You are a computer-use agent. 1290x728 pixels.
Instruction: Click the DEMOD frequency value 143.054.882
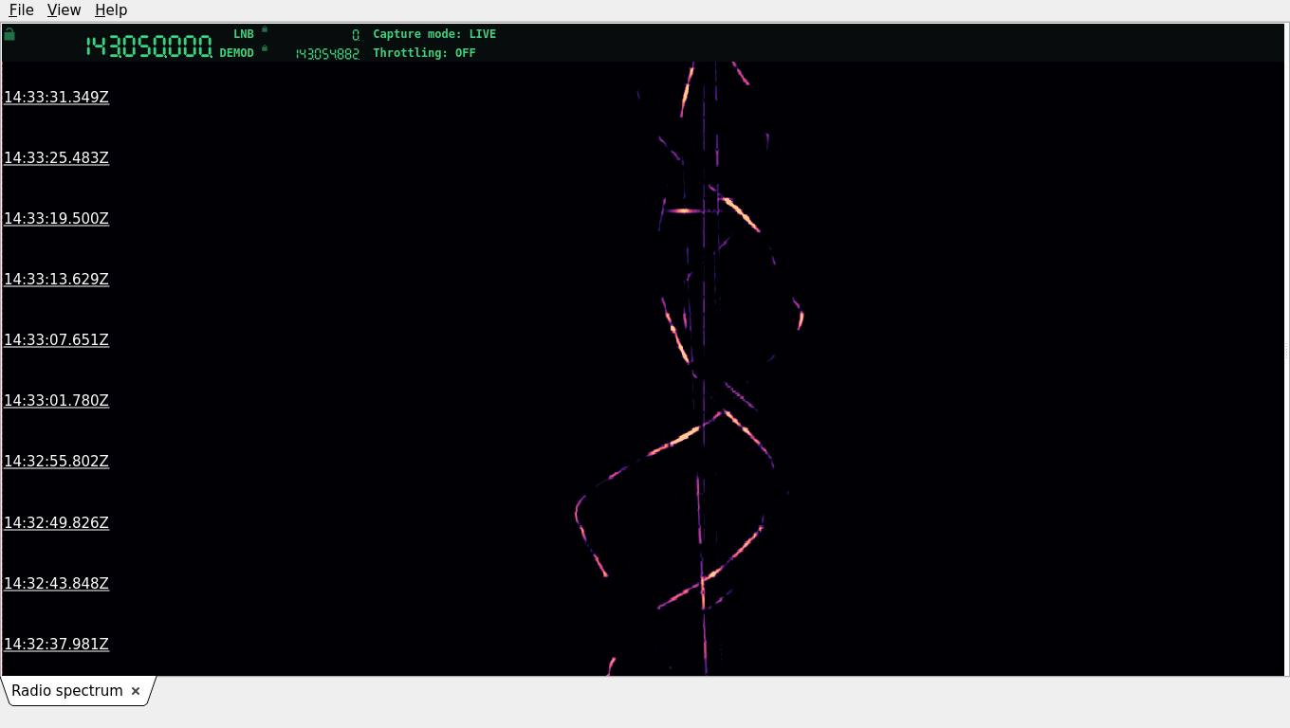point(327,54)
